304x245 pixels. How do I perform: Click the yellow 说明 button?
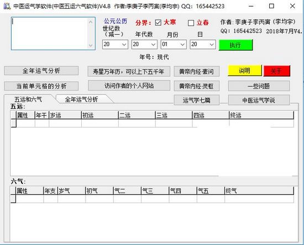coord(244,71)
